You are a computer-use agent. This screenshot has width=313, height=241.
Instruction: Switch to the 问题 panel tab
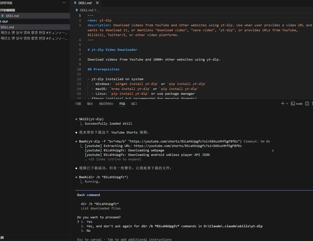[78, 104]
